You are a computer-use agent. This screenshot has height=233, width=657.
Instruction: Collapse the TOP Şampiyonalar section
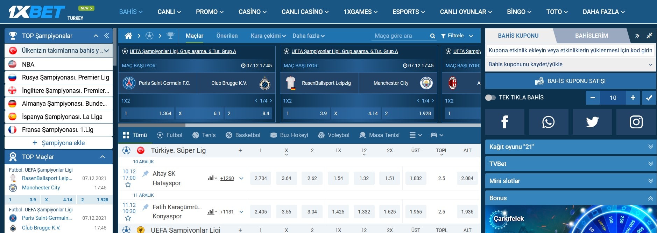pos(96,36)
